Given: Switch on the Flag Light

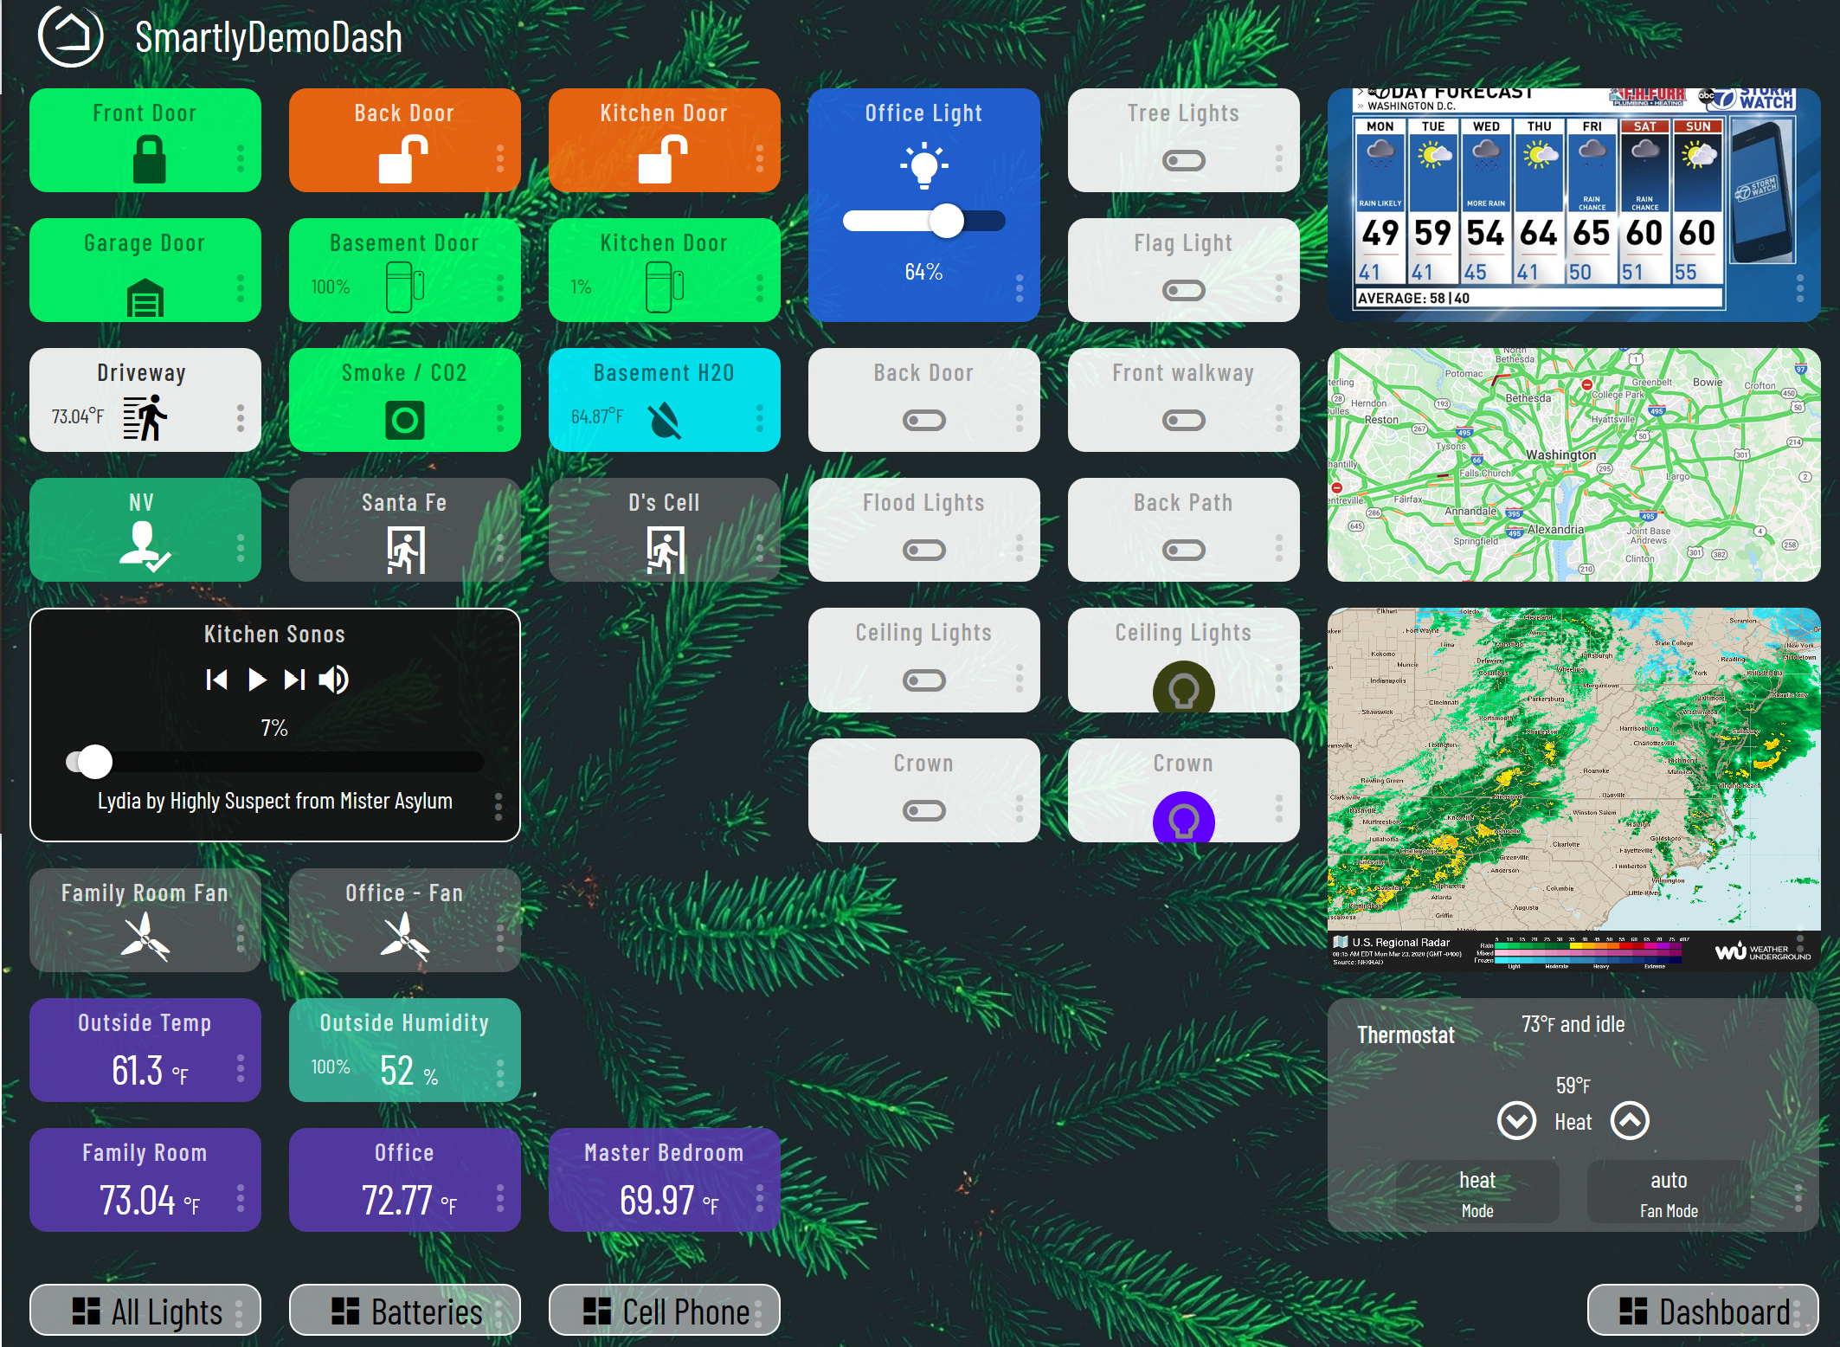Looking at the screenshot, I should click(1183, 290).
